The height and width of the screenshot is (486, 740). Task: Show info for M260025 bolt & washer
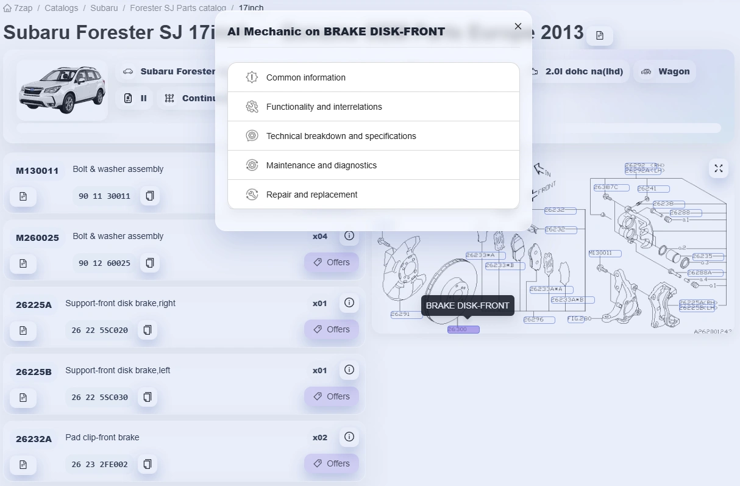point(349,235)
